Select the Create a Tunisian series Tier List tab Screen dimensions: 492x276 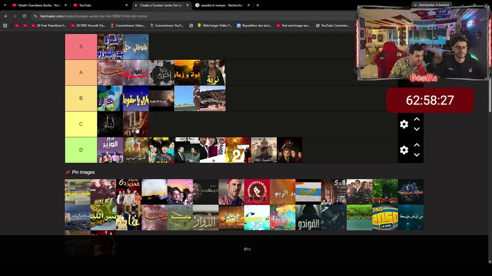point(161,5)
